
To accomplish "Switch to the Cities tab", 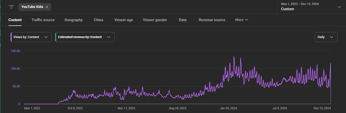I will [98, 20].
